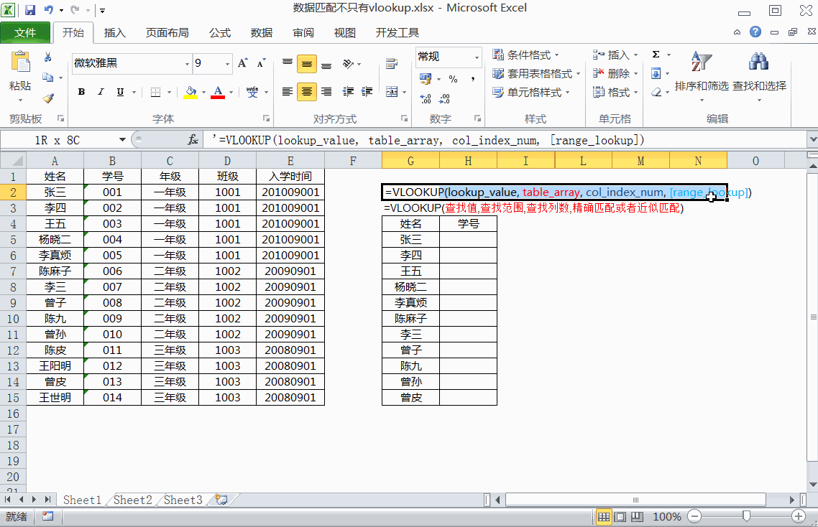Screen dimensions: 818x527
Task: Switch to Page Layout view button
Action: [x=620, y=516]
